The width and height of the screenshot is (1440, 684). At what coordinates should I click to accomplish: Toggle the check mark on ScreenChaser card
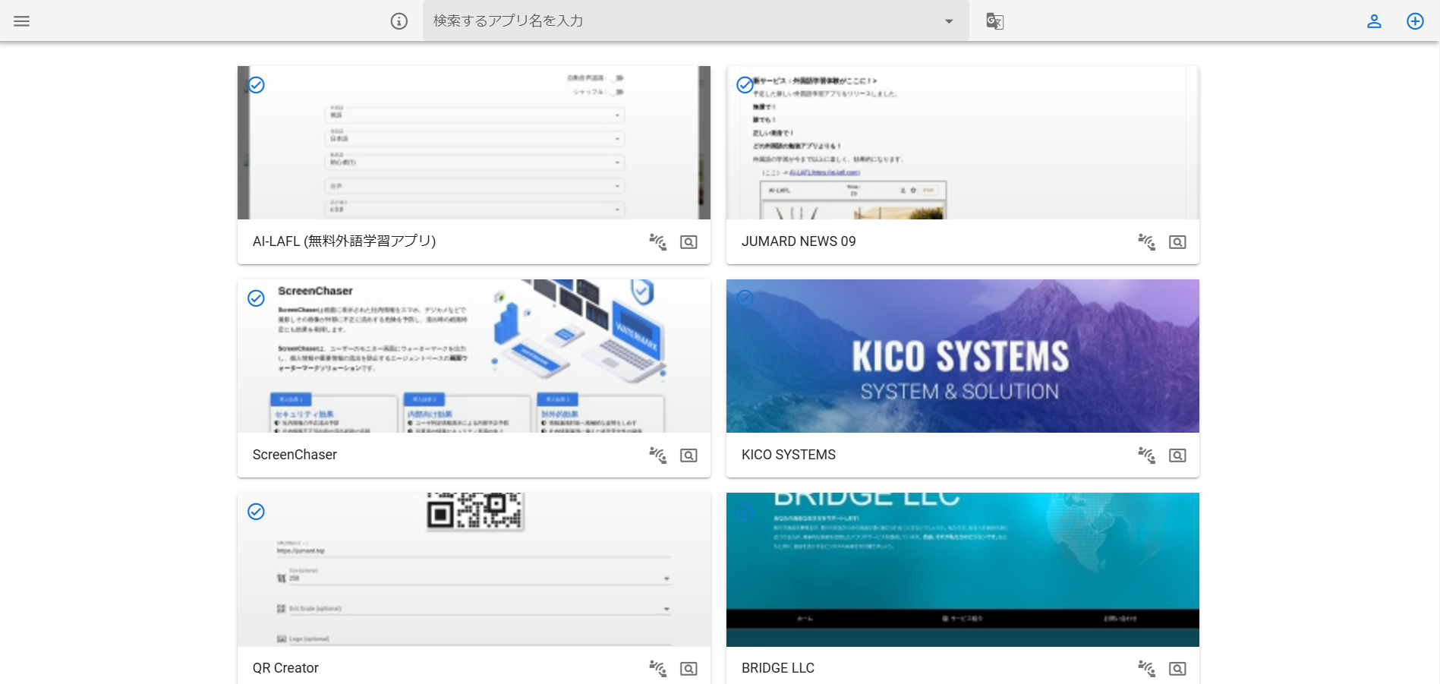tap(257, 298)
